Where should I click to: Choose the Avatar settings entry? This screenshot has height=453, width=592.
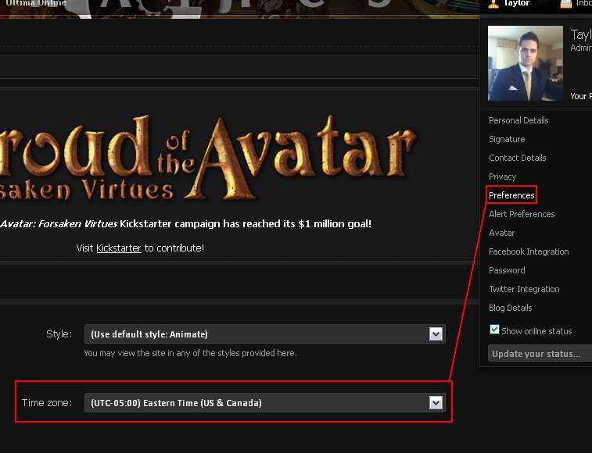501,233
